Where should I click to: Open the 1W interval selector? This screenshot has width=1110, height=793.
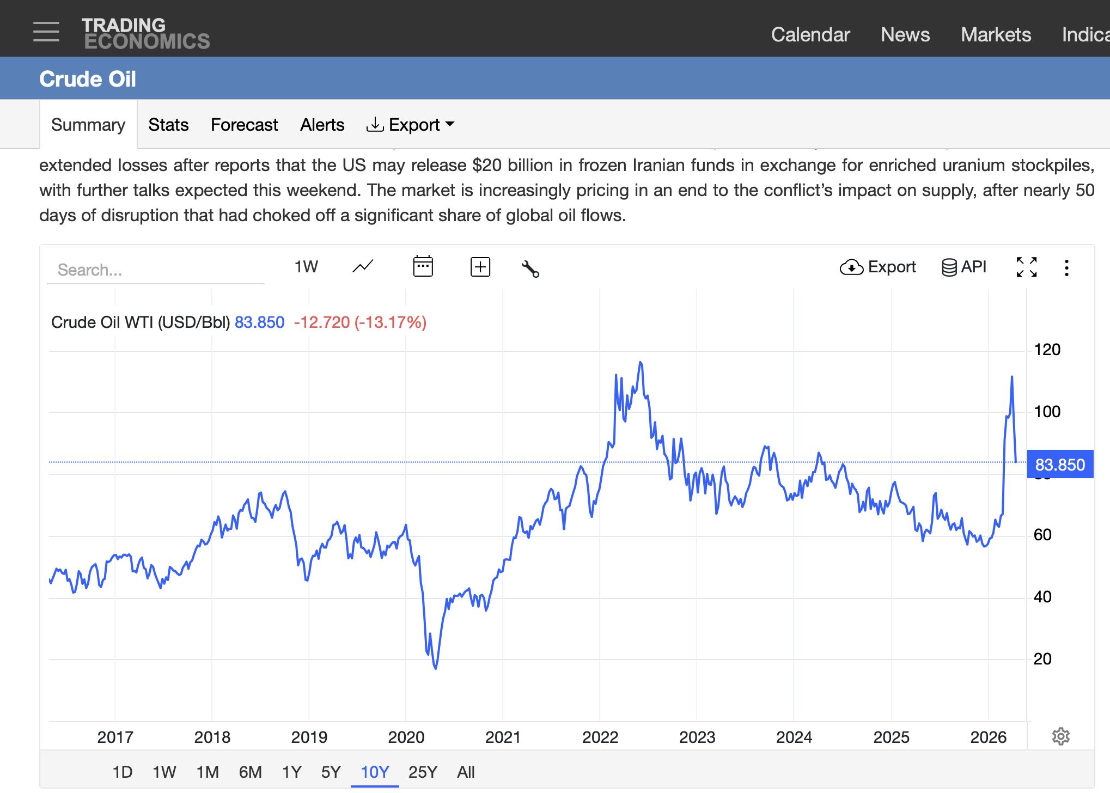tap(306, 267)
